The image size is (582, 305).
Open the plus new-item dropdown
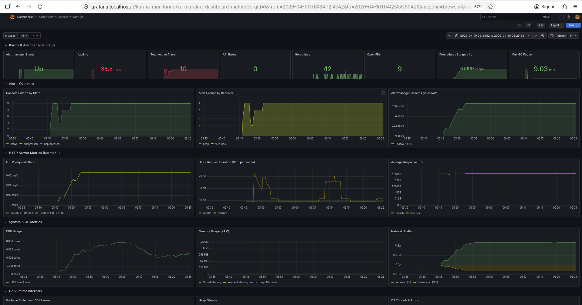(557, 17)
